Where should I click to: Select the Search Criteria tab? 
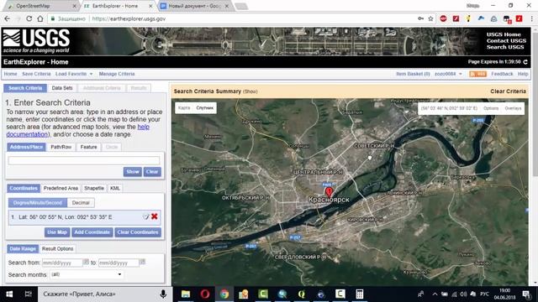coord(25,88)
